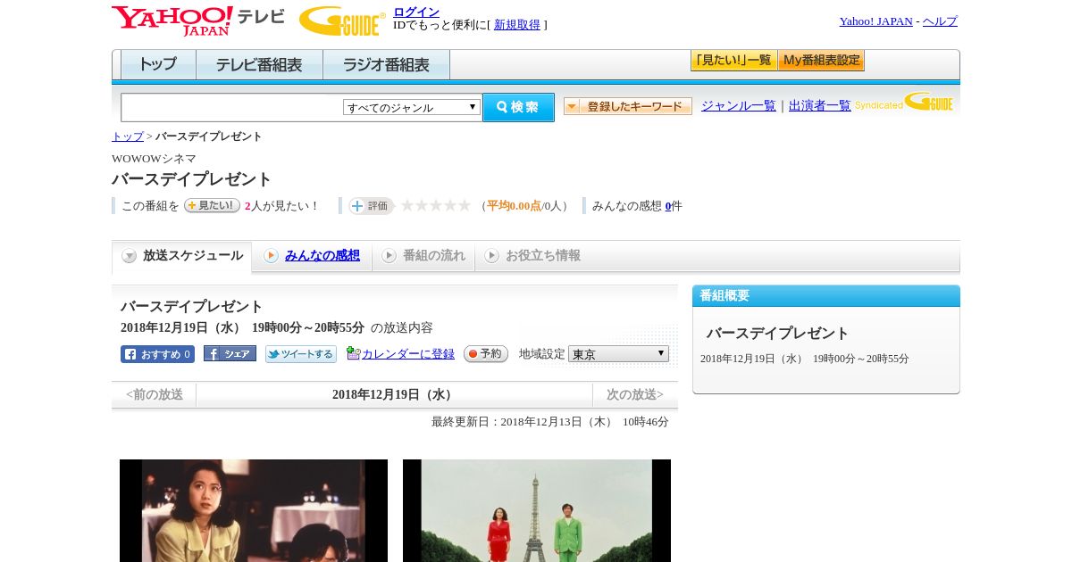Image resolution: width=1072 pixels, height=562 pixels.
Task: Click the orange play icon beside みんなの感想
Action: coord(271,256)
